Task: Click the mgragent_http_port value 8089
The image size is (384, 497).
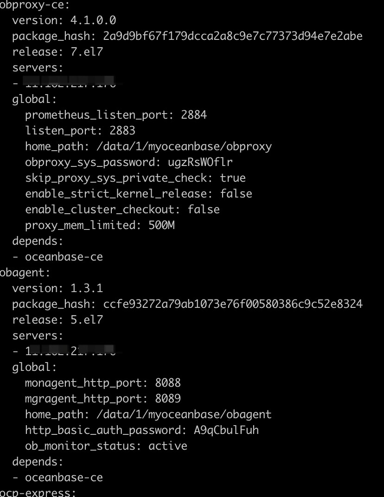Action: coord(168,399)
